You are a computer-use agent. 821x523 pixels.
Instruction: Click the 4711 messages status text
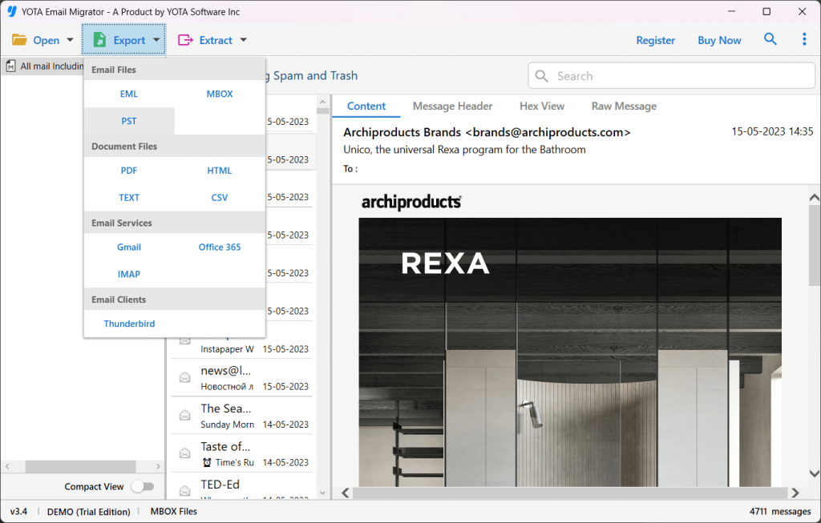click(x=779, y=511)
